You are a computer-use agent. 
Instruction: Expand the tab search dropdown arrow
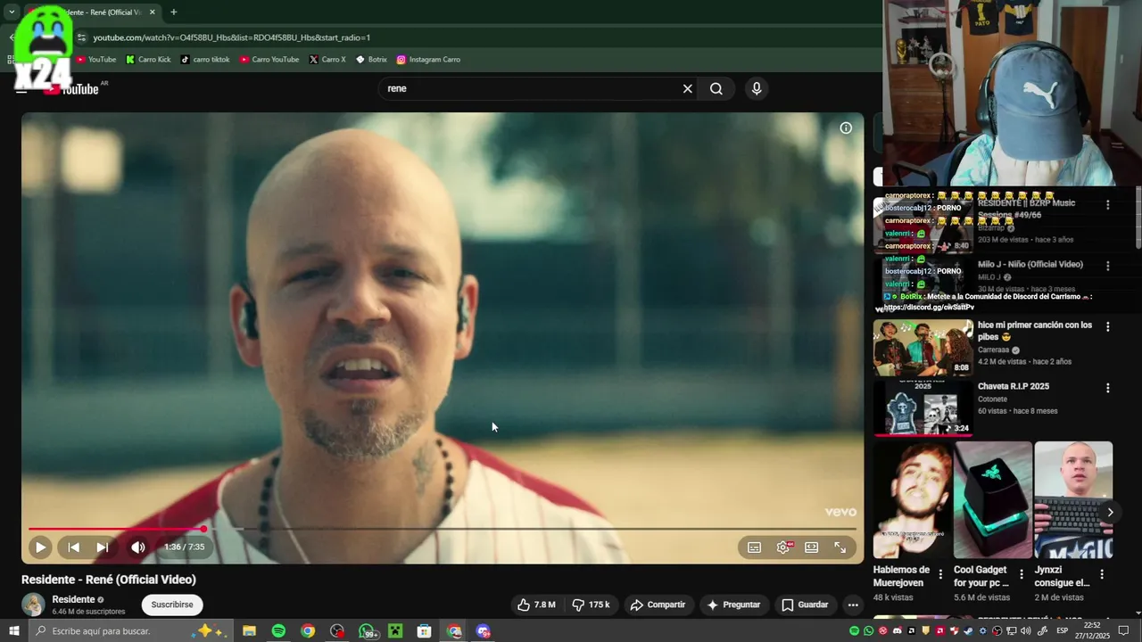12,12
